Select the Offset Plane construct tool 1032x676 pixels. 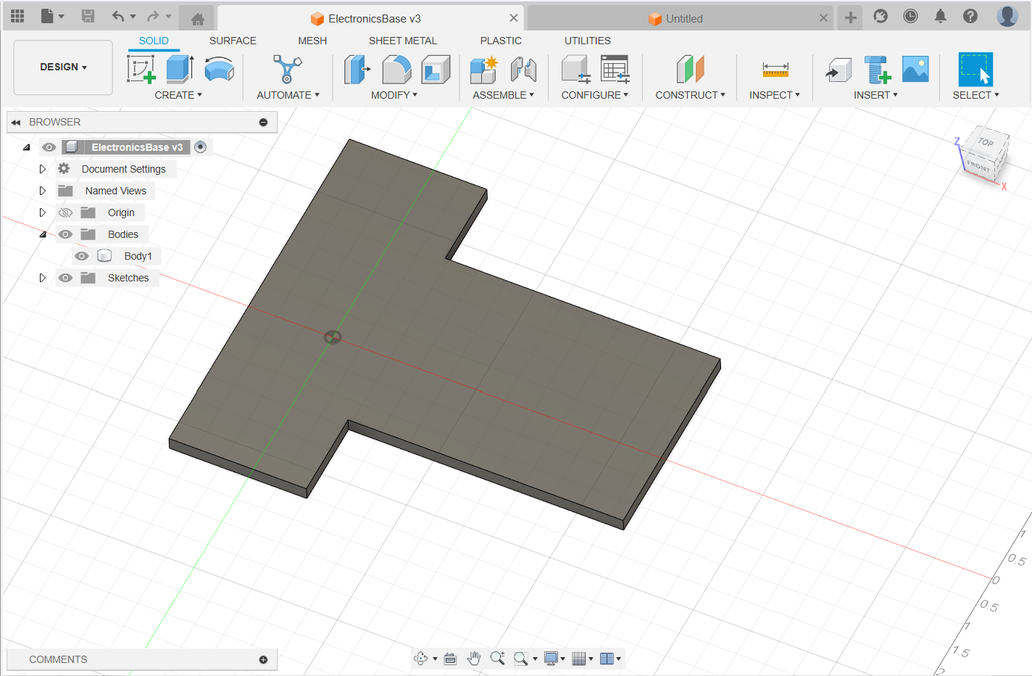tap(691, 70)
